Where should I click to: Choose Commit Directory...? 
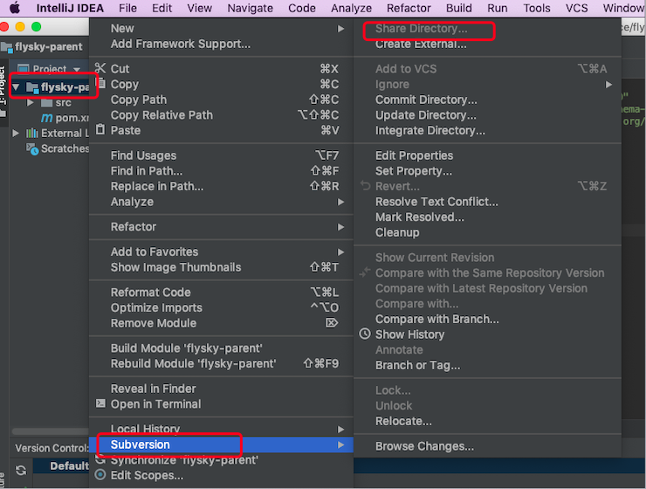487,100
